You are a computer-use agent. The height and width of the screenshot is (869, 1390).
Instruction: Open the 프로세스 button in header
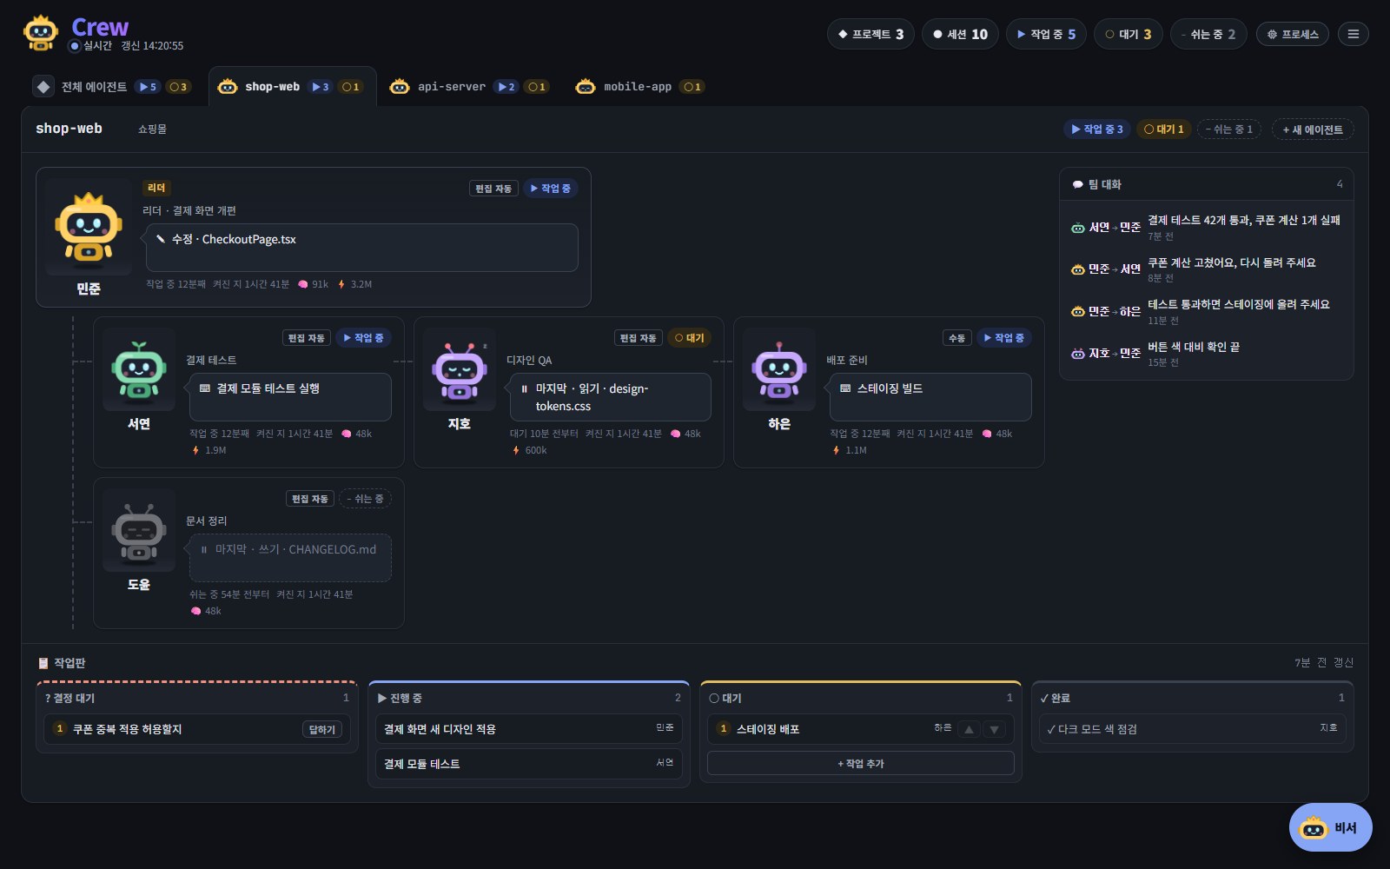[x=1293, y=34]
